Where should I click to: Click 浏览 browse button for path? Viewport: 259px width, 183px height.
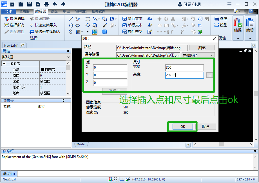[x=202, y=48]
